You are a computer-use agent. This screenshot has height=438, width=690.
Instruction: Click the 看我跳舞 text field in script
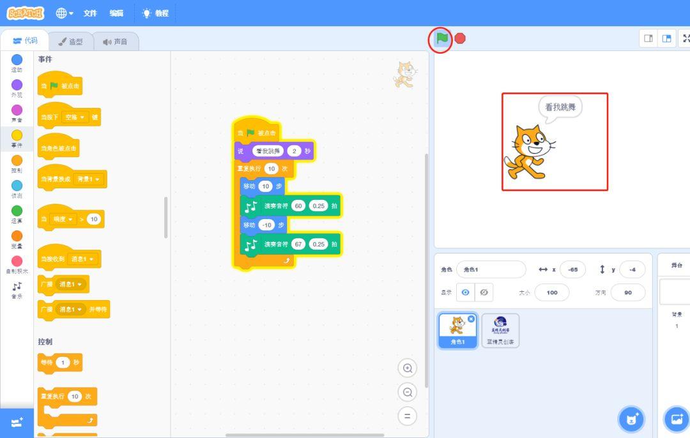pyautogui.click(x=268, y=151)
